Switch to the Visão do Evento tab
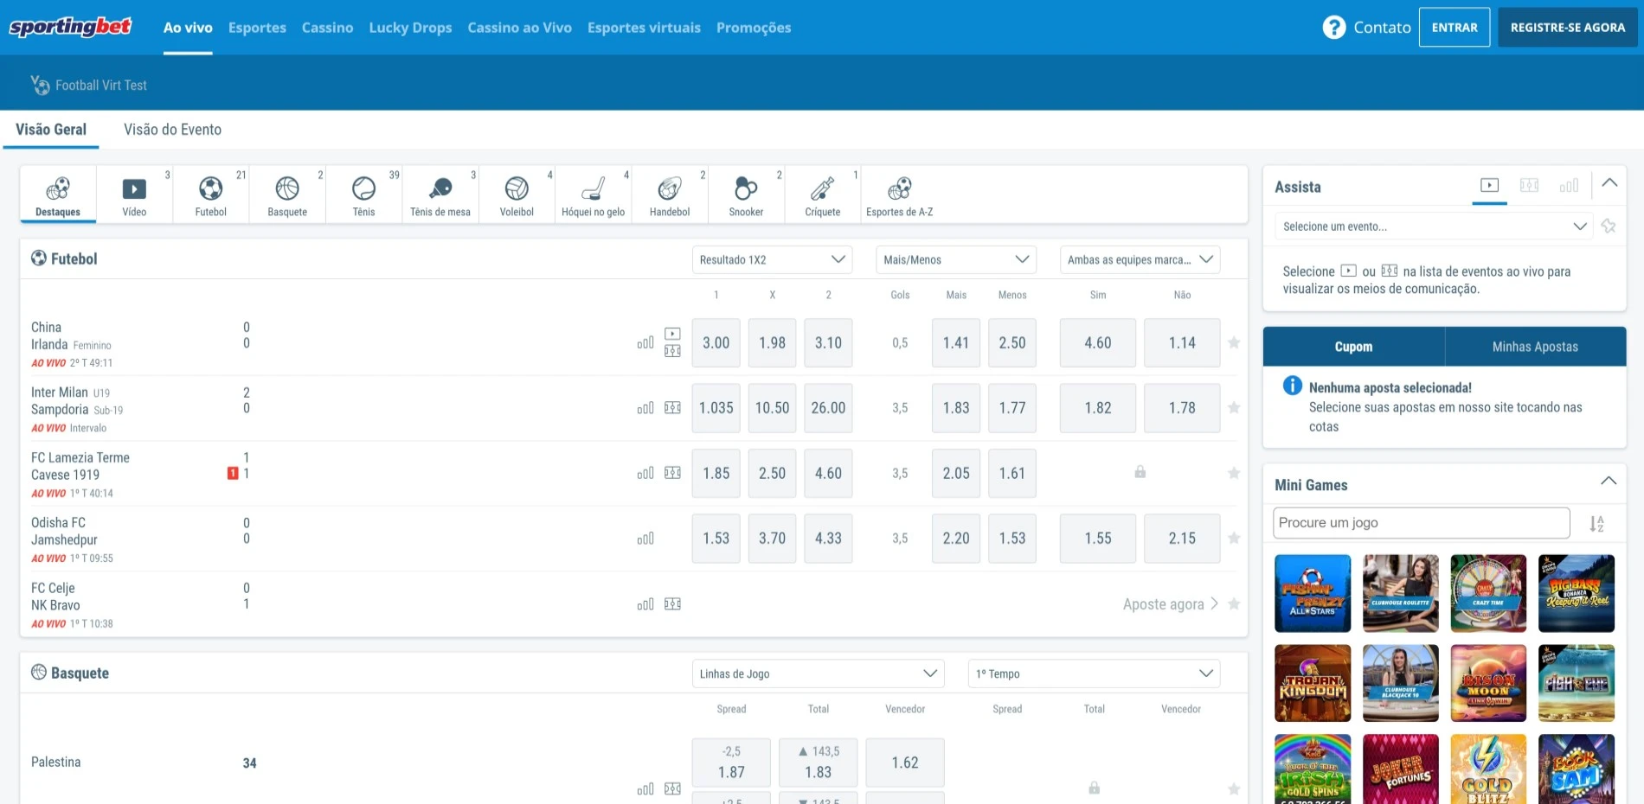This screenshot has height=804, width=1644. [172, 129]
